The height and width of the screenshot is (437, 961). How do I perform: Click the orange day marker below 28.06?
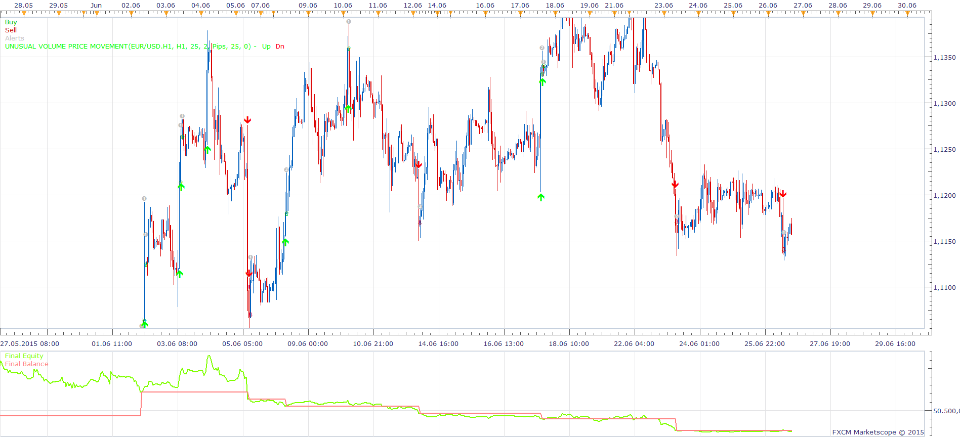(x=838, y=14)
